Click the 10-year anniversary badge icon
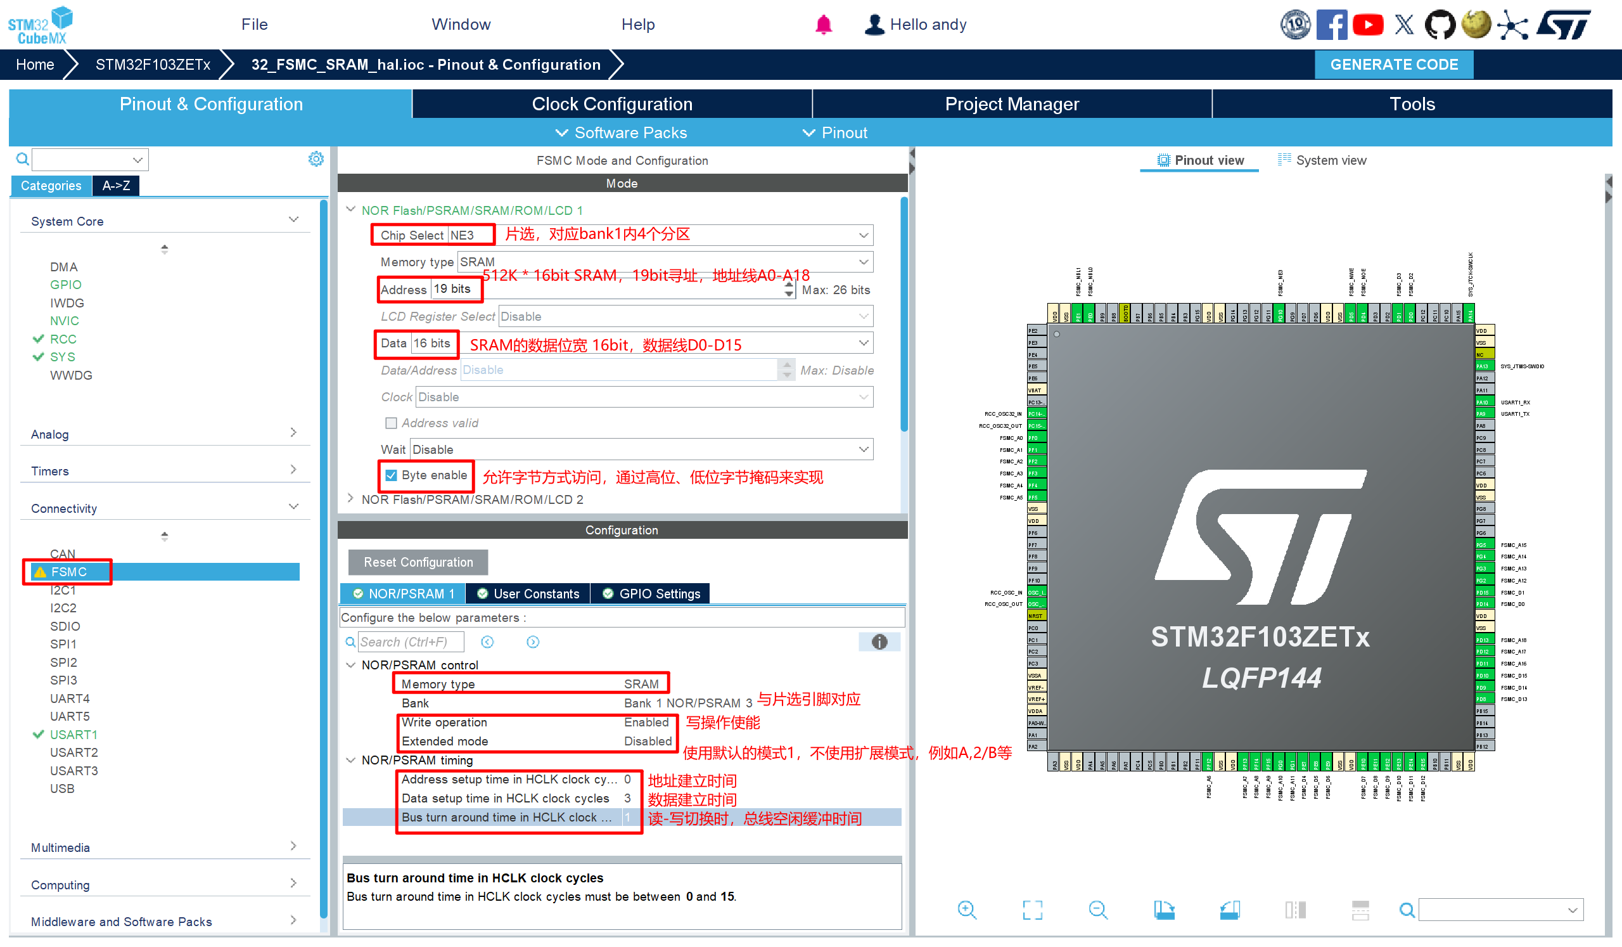Screen dimensions: 1622x947 (x=1295, y=25)
